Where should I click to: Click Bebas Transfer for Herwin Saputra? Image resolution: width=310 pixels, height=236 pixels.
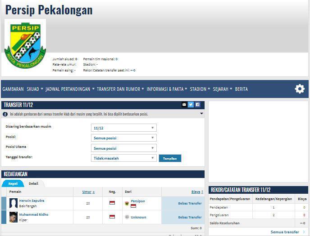point(190,203)
